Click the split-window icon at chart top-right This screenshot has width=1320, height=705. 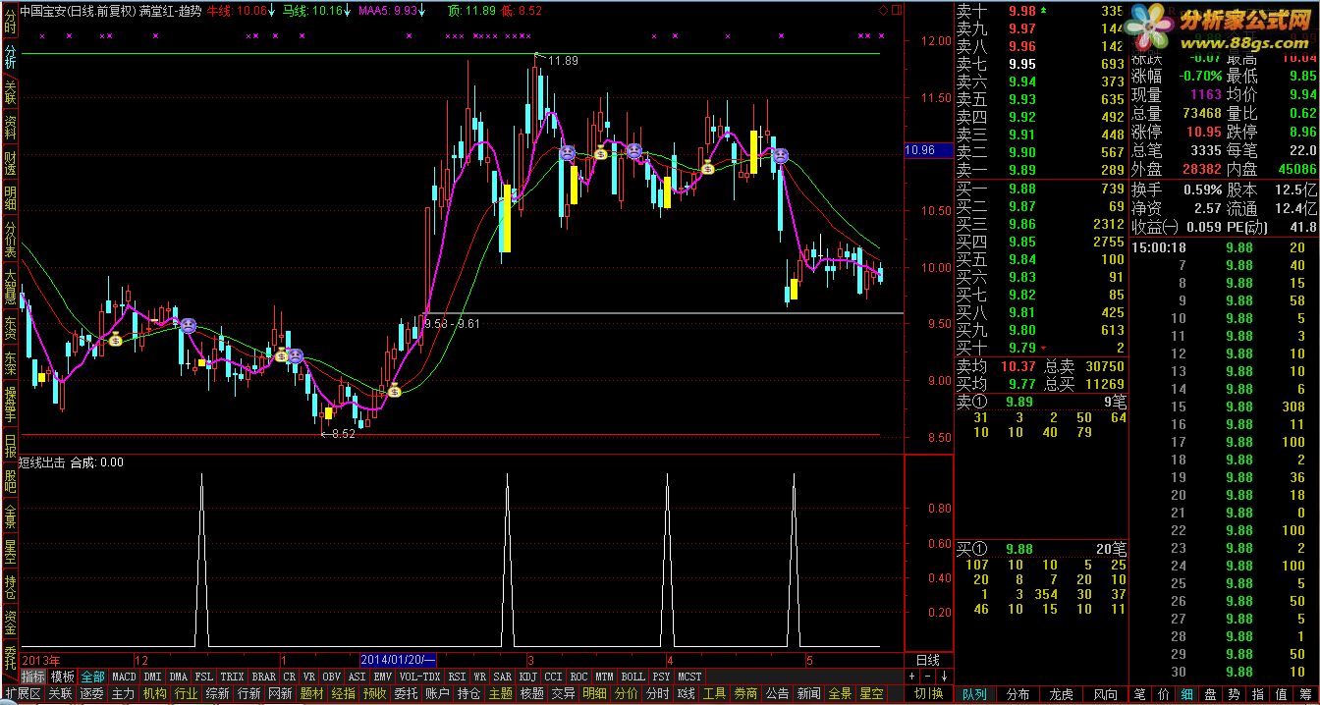pos(895,10)
